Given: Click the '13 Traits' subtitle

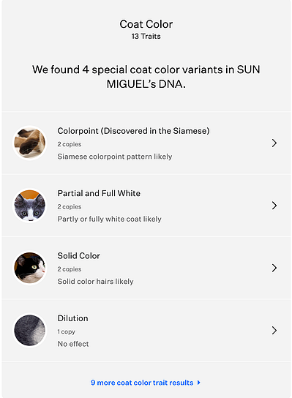Looking at the screenshot, I should 146,37.
